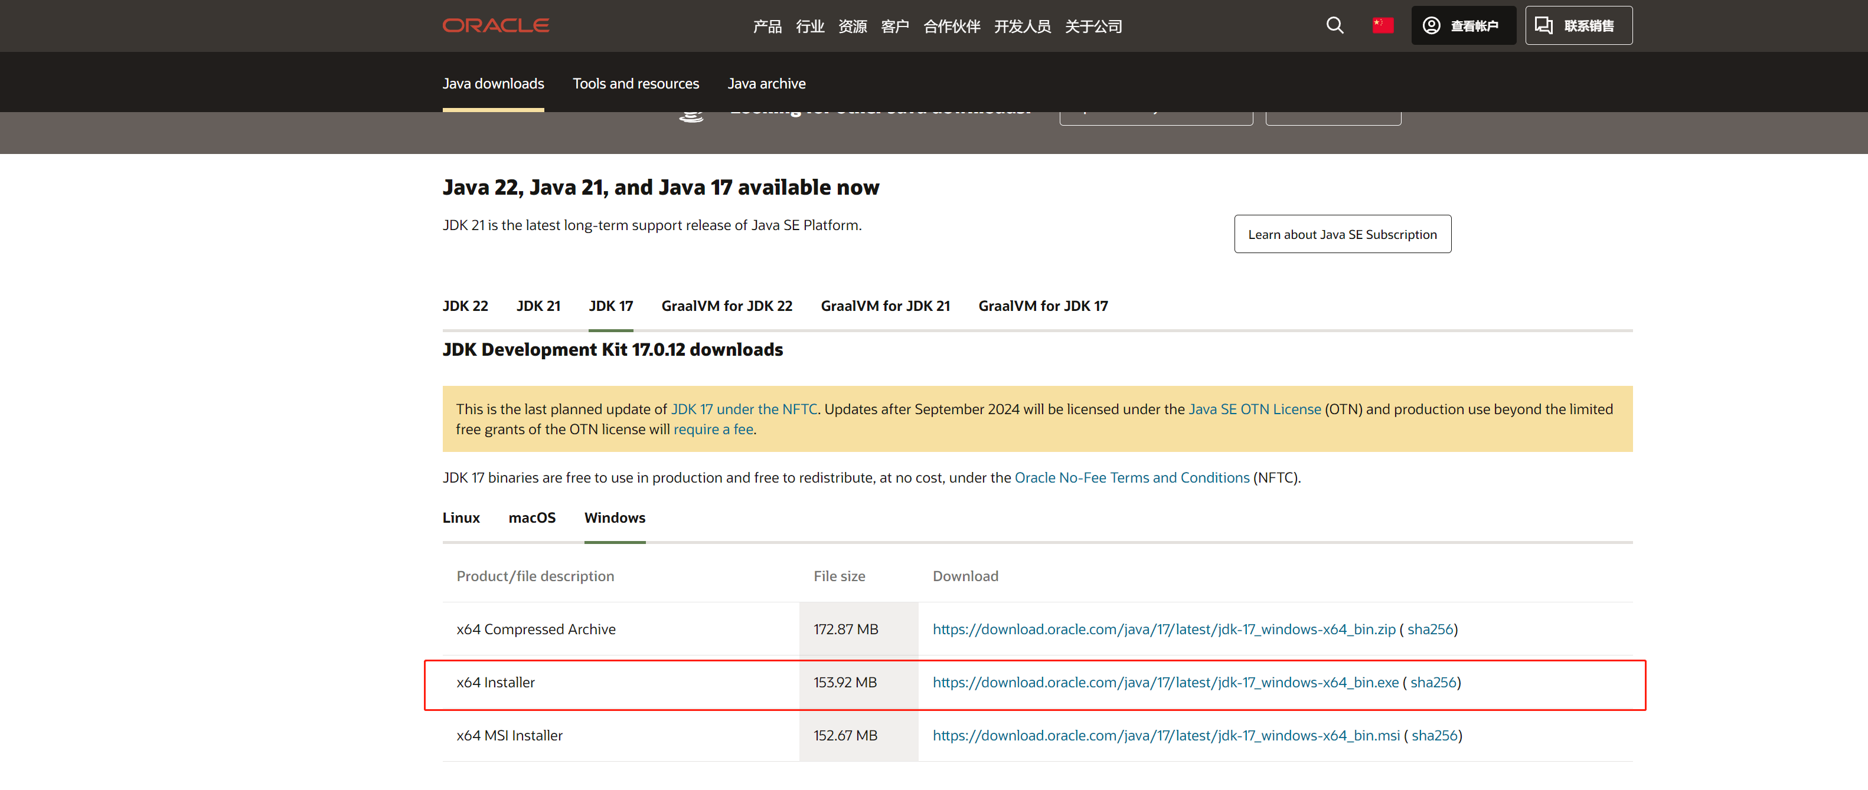The image size is (1868, 790).
Task: Switch to the JDK 21 tab
Action: pyautogui.click(x=538, y=306)
